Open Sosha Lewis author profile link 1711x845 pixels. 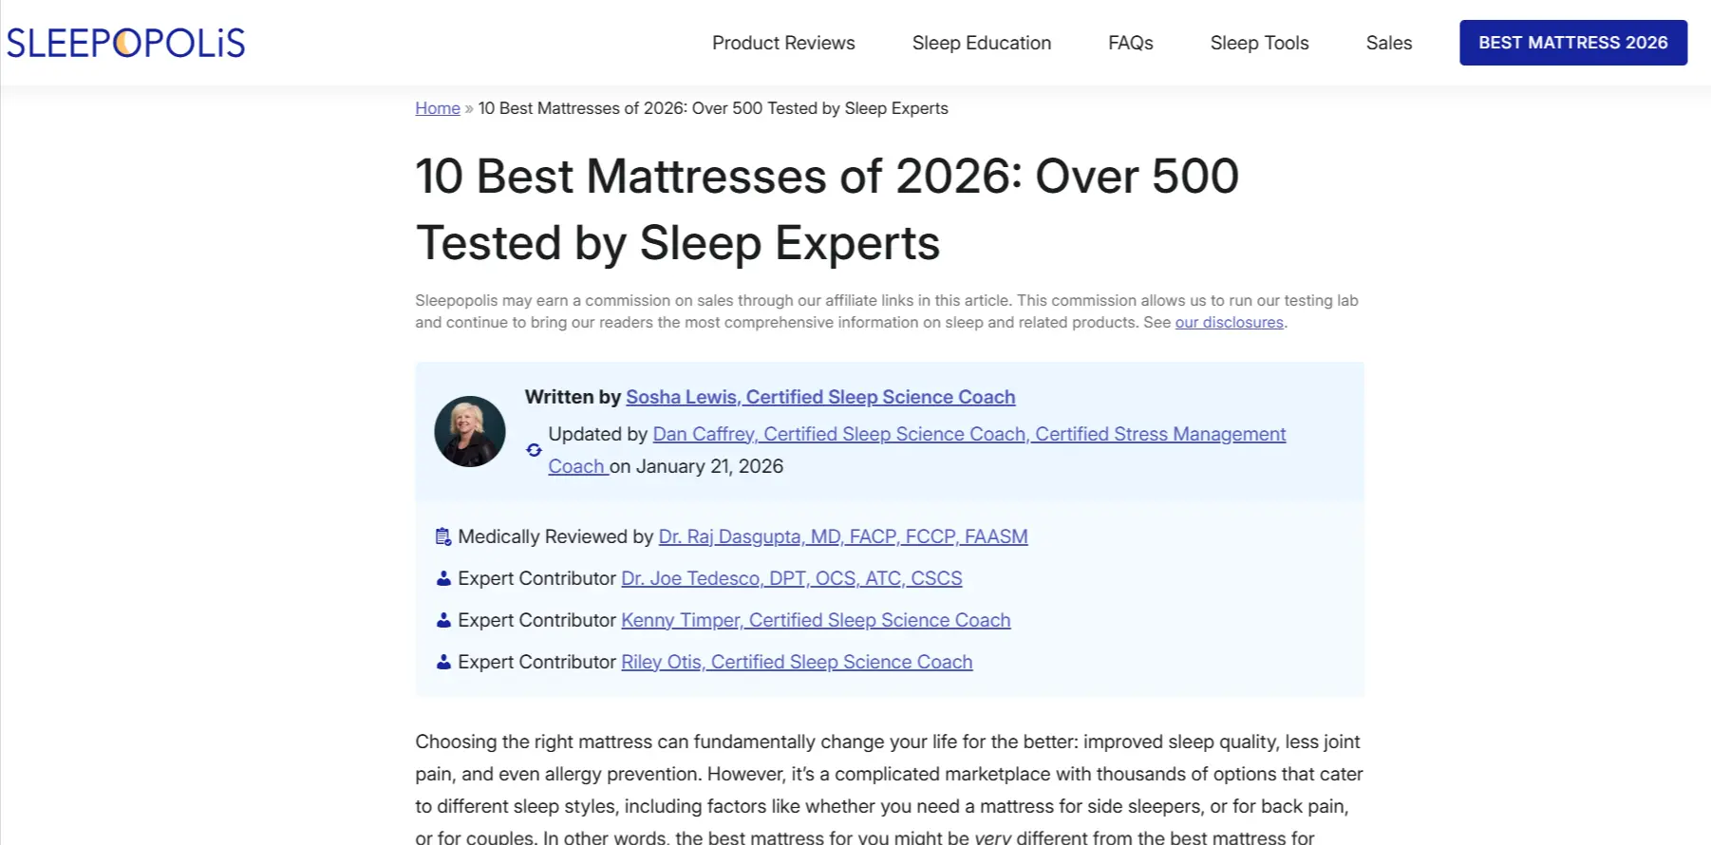coord(820,397)
